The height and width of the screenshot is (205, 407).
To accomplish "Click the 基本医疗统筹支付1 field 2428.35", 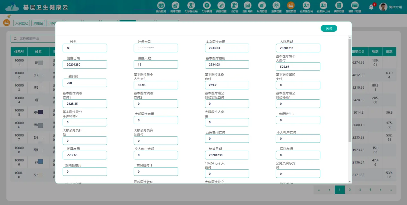I will pos(85,104).
